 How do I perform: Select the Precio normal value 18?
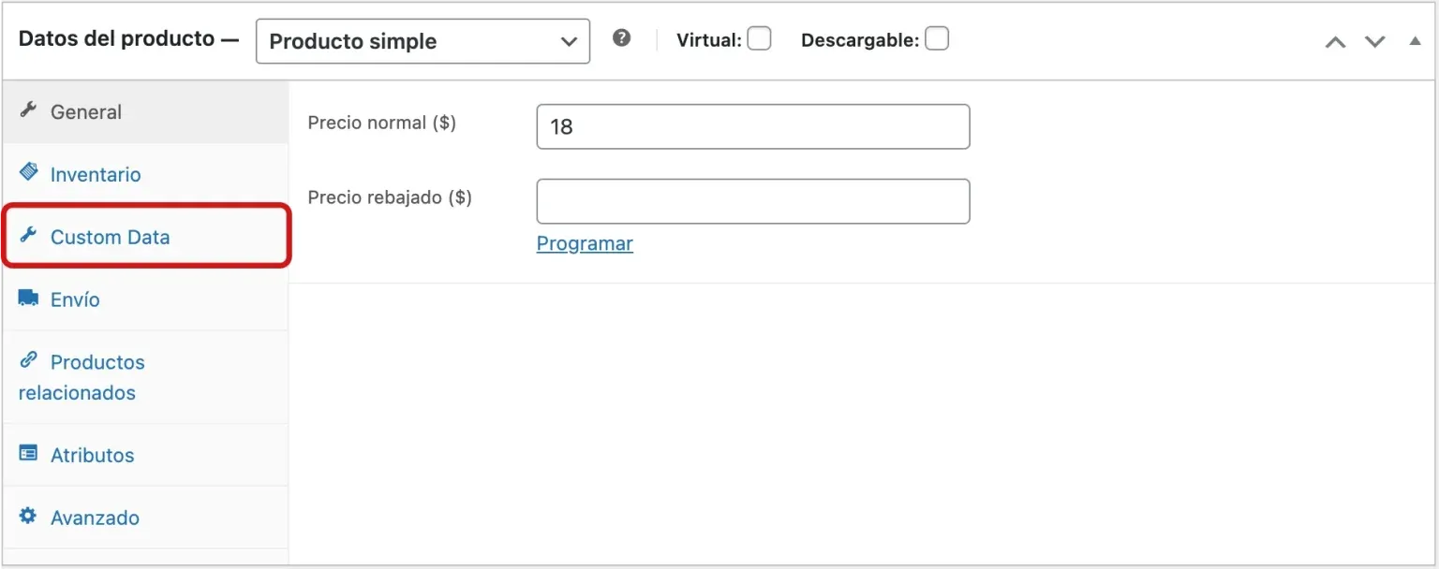[x=752, y=125]
